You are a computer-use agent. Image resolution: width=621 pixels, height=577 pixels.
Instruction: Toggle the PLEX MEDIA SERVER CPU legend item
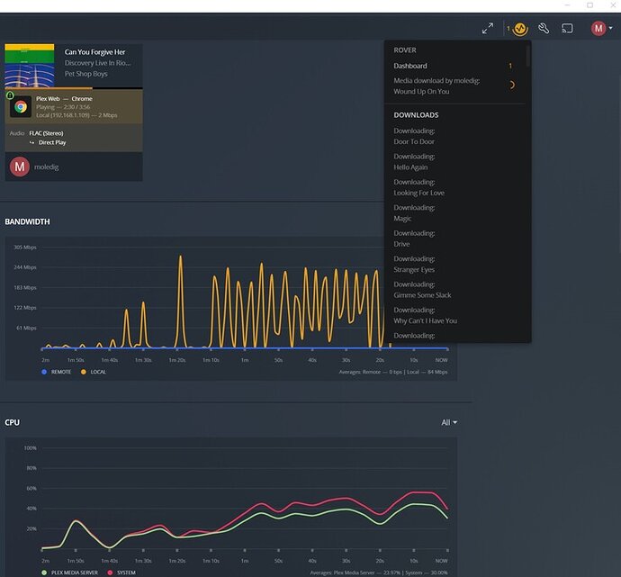(x=69, y=572)
